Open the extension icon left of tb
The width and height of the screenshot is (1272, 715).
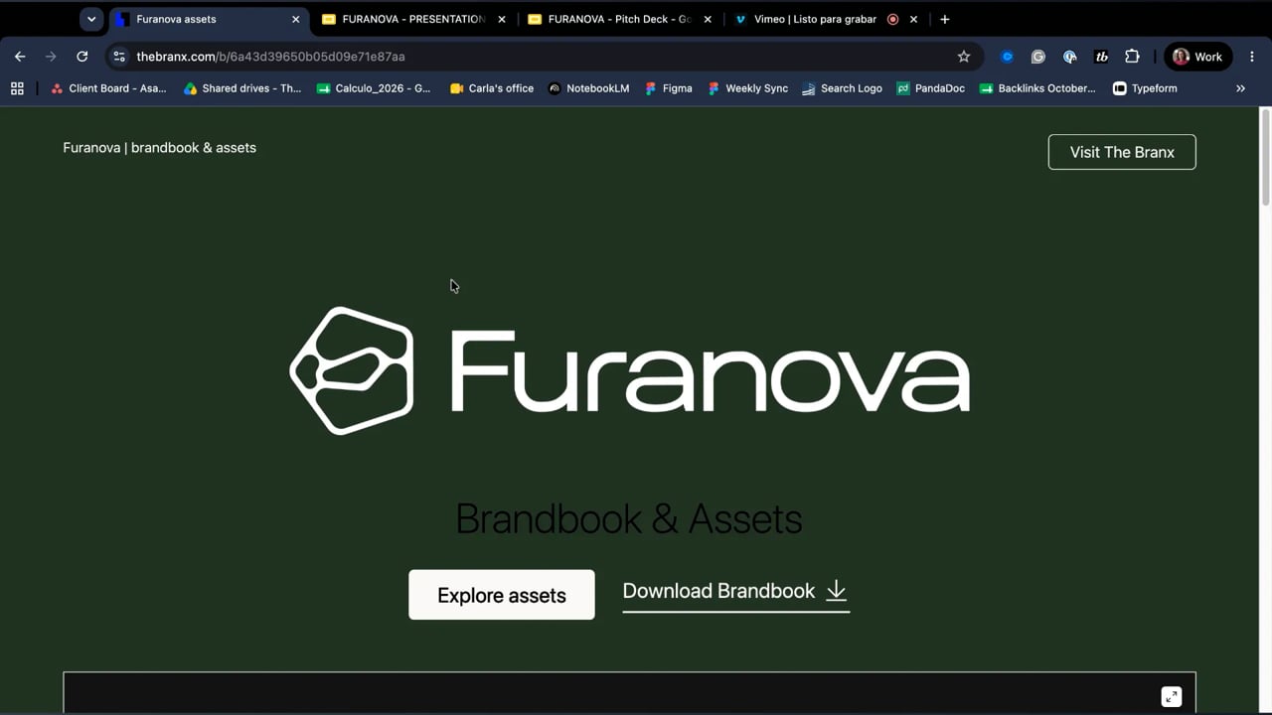(x=1069, y=57)
